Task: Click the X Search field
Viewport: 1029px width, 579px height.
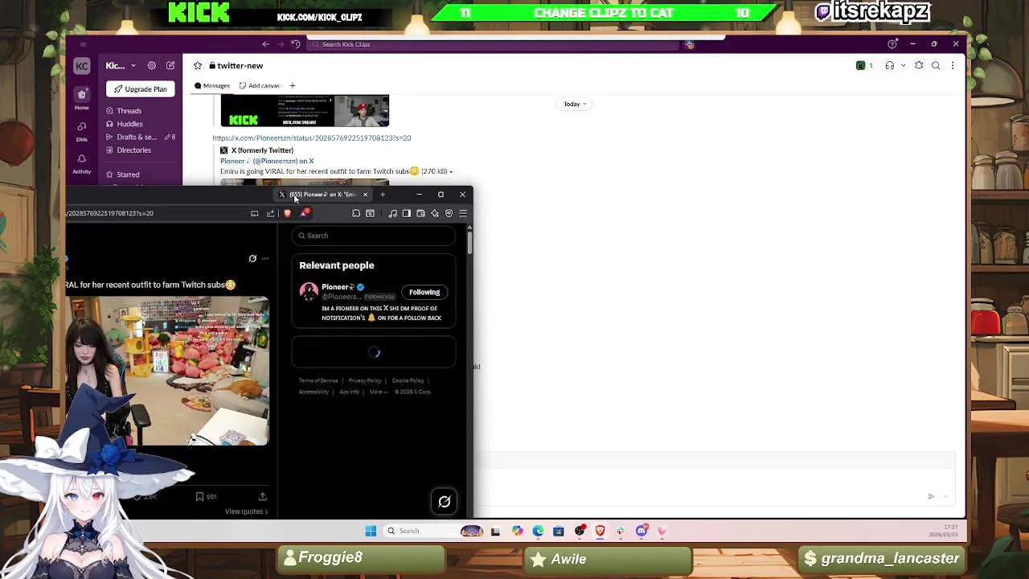Action: point(374,236)
